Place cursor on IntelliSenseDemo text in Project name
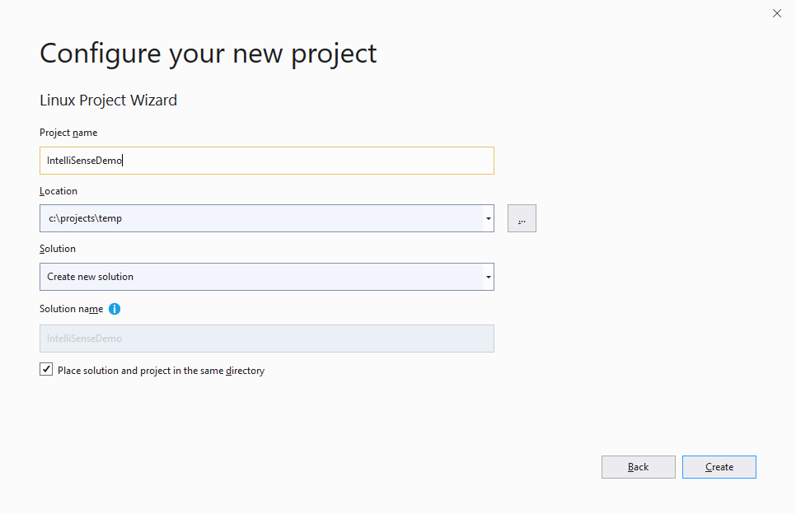This screenshot has width=796, height=514. [84, 161]
